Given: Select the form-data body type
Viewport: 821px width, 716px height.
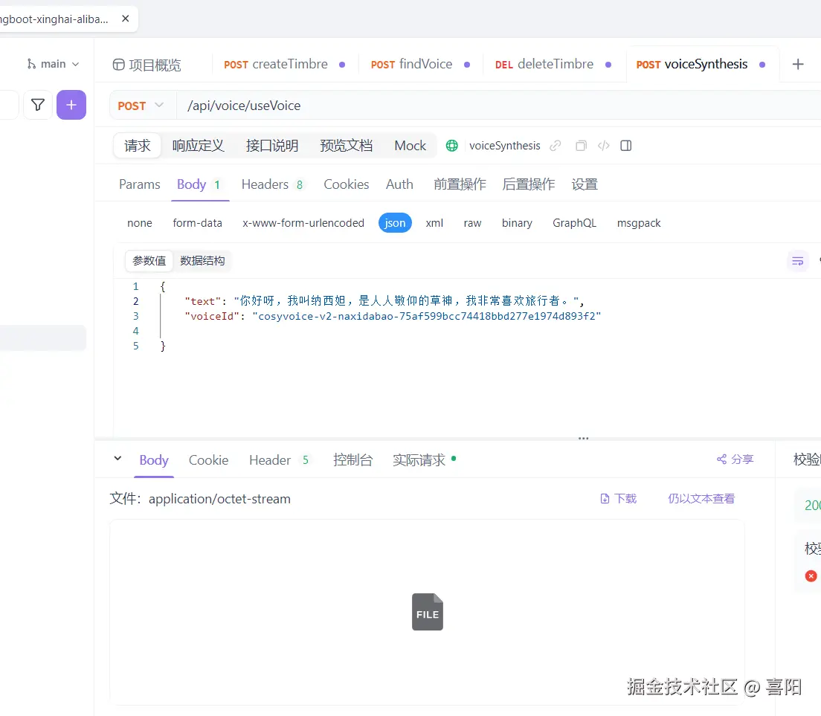Looking at the screenshot, I should point(197,222).
